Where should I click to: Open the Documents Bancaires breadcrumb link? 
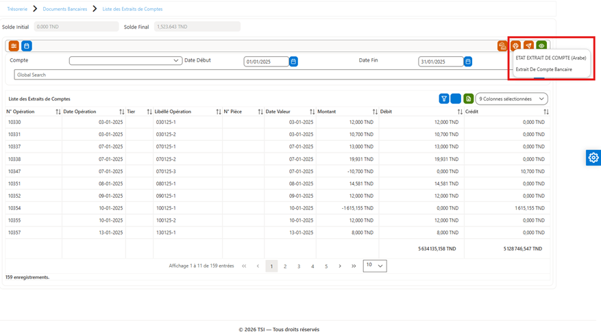[x=65, y=9]
